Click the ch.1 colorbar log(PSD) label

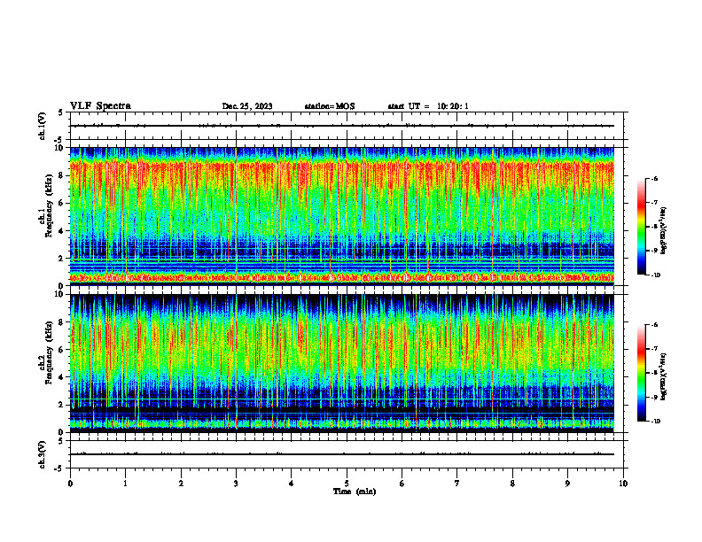pyautogui.click(x=664, y=230)
